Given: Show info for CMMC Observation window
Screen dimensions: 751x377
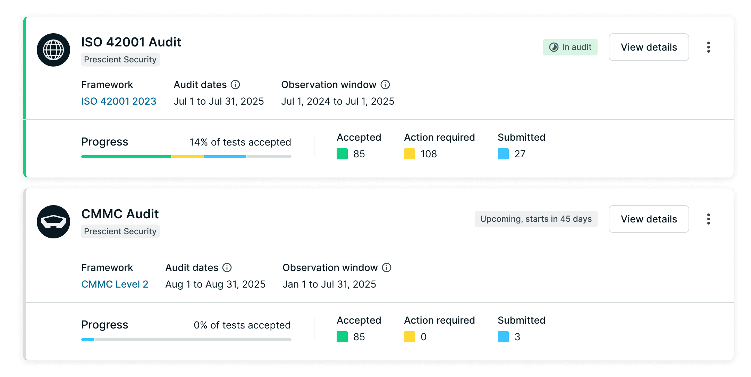Looking at the screenshot, I should coord(387,268).
